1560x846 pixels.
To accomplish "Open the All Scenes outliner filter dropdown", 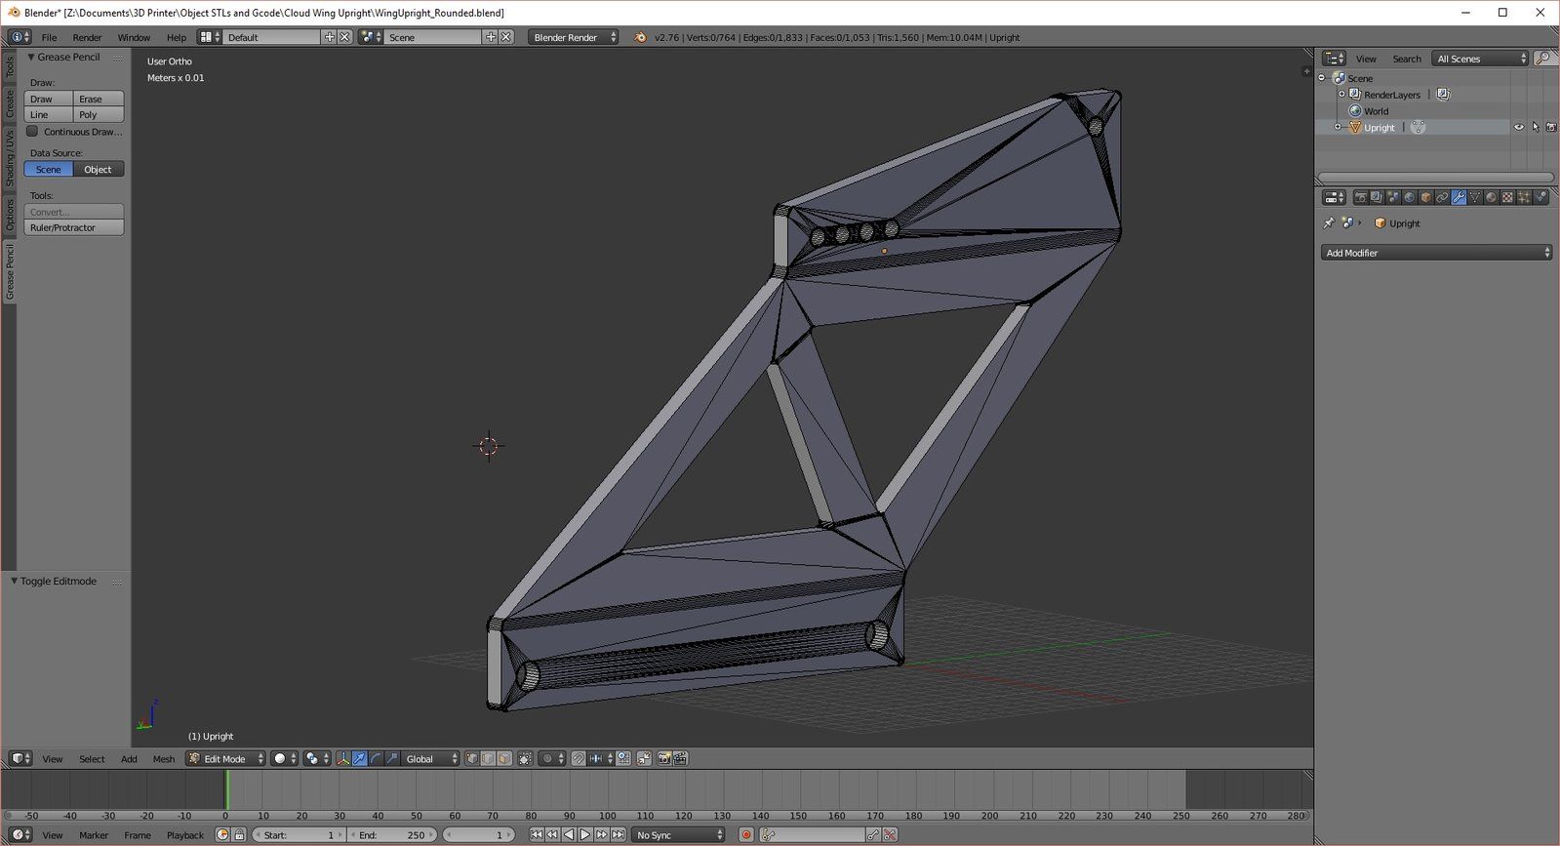I will (x=1480, y=59).
